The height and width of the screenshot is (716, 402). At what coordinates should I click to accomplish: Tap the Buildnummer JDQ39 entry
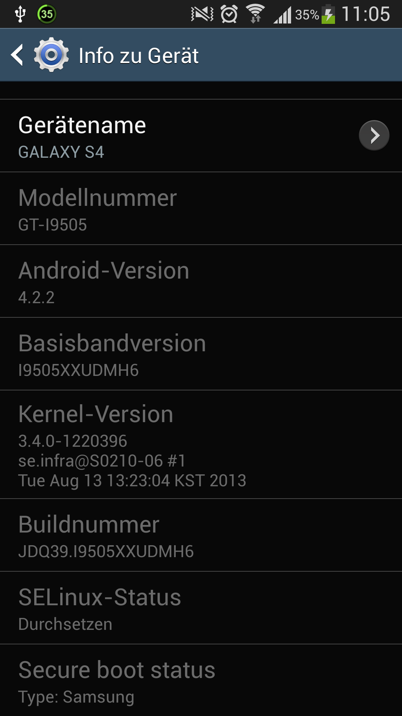tap(201, 535)
